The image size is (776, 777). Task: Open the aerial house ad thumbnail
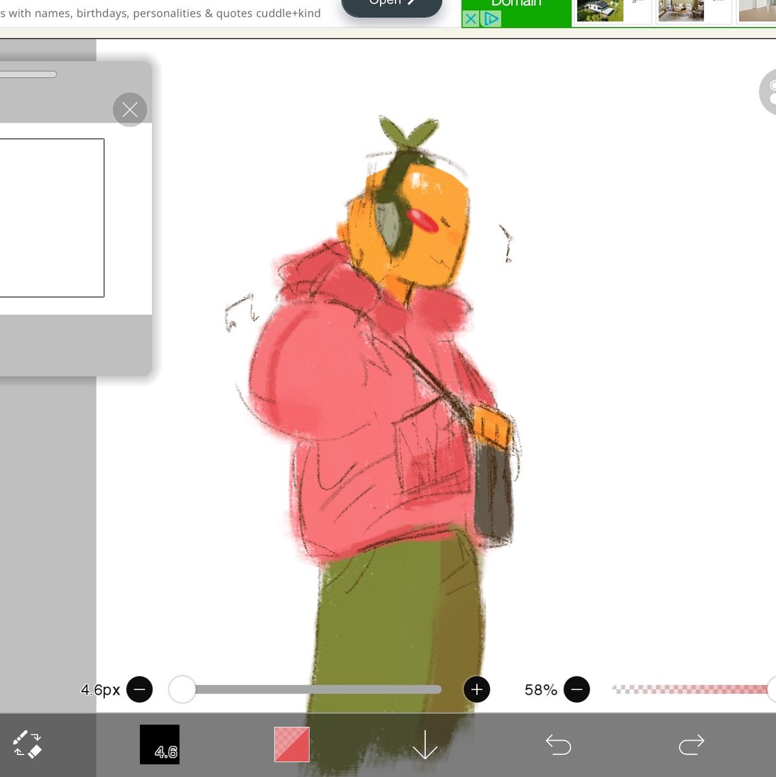[599, 10]
